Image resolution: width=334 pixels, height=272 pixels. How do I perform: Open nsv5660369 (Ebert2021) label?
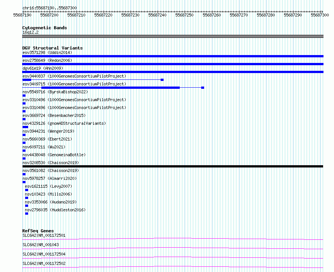tap(47, 139)
